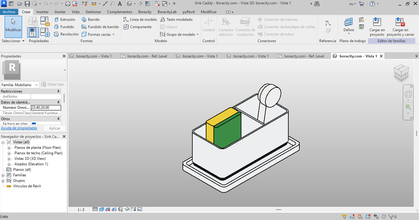Open the Visual Style cube icon
Image resolution: width=419 pixels, height=220 pixels.
tap(102, 209)
